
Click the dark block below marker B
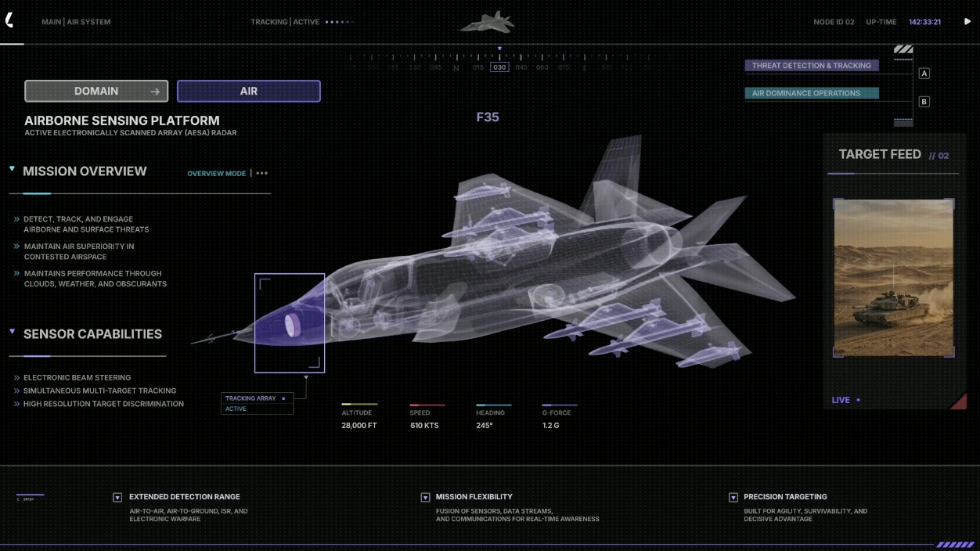pyautogui.click(x=903, y=123)
